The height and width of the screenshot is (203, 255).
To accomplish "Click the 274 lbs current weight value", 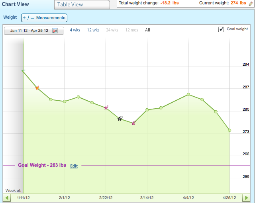I will click(238, 3).
